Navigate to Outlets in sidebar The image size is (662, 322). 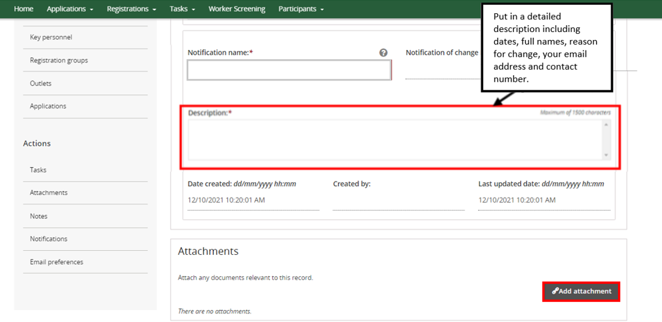[41, 83]
